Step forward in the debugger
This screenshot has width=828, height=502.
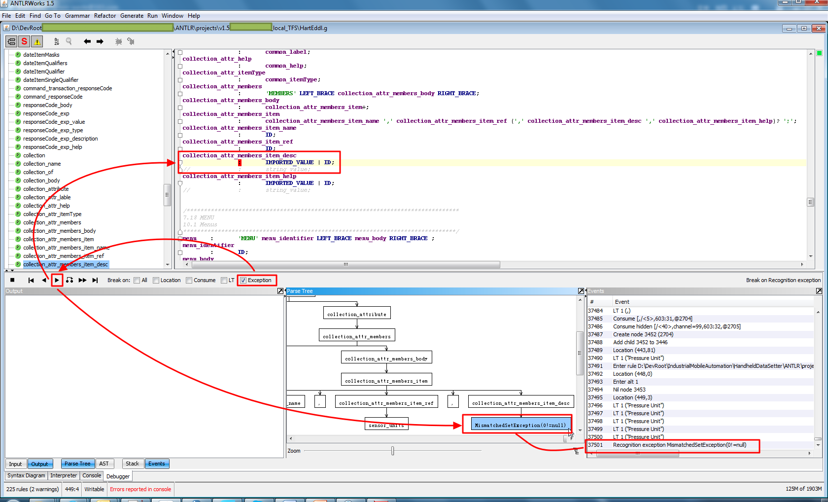point(57,280)
